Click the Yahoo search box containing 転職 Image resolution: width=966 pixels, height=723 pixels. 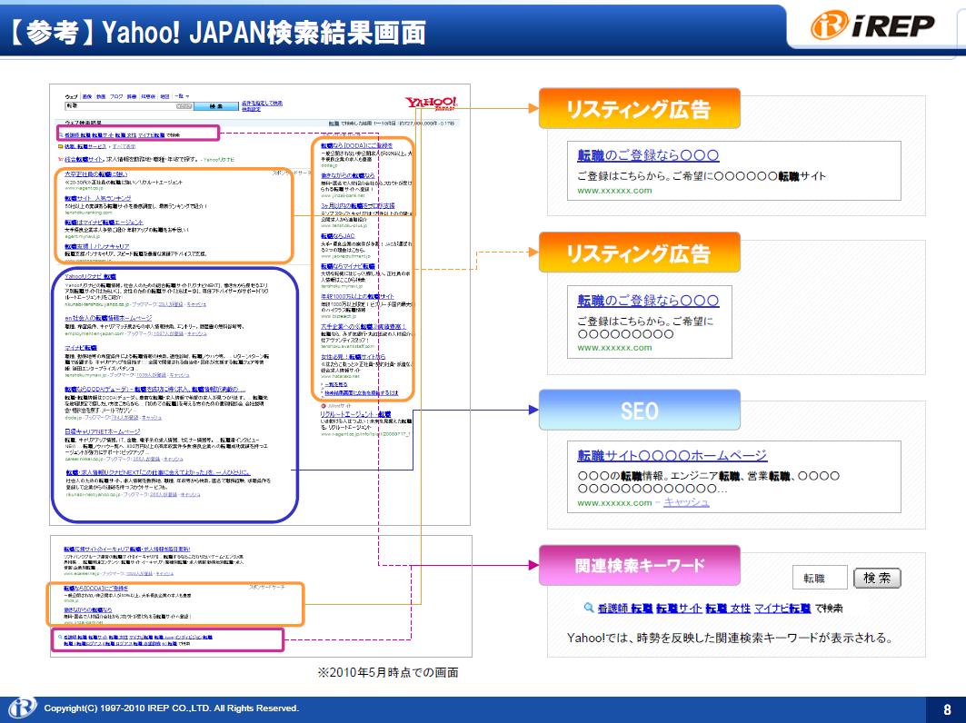129,106
